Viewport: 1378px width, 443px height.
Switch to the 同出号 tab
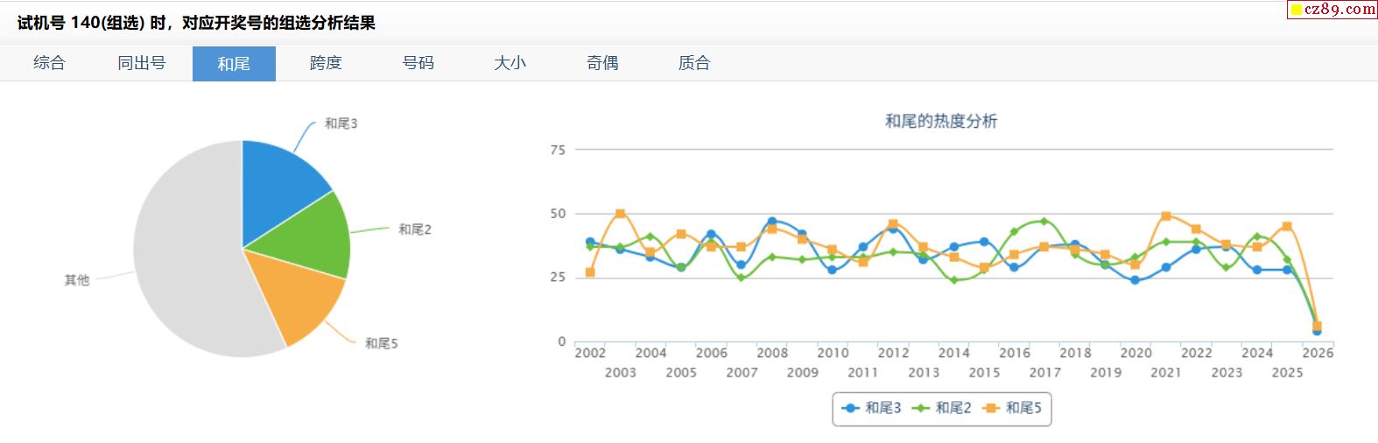pyautogui.click(x=142, y=63)
